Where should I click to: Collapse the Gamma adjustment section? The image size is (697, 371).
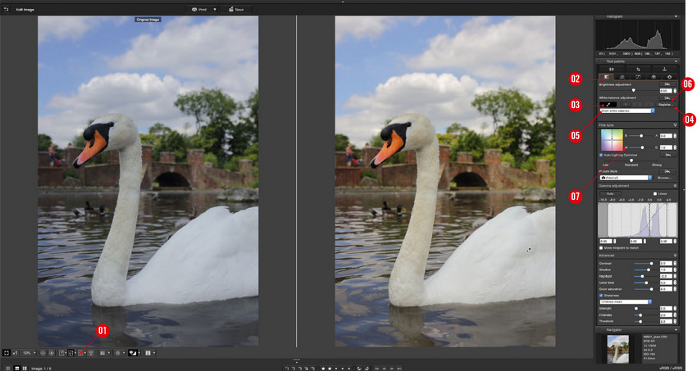pyautogui.click(x=675, y=185)
